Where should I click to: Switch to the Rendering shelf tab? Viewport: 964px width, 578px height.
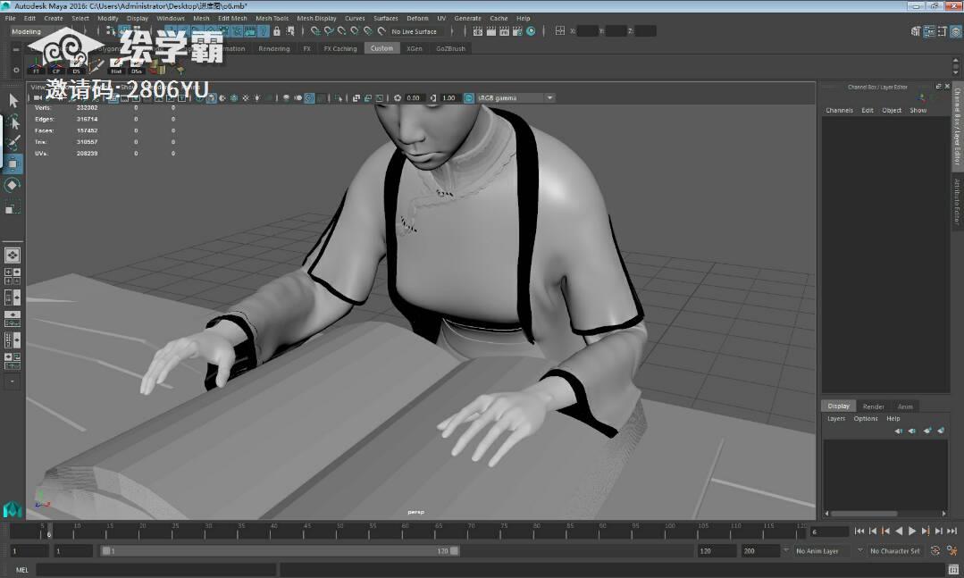273,48
